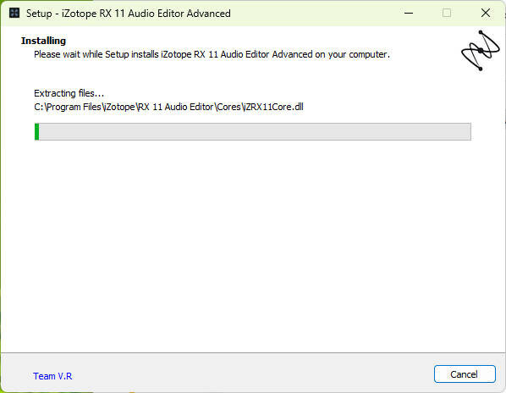The height and width of the screenshot is (393, 506).
Task: Click the empty white area below progress bar
Action: (x=253, y=246)
